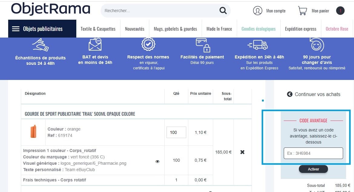Viewport: 354px width, 192px height.
Task: Open the Mon compte account icon
Action: (258, 11)
